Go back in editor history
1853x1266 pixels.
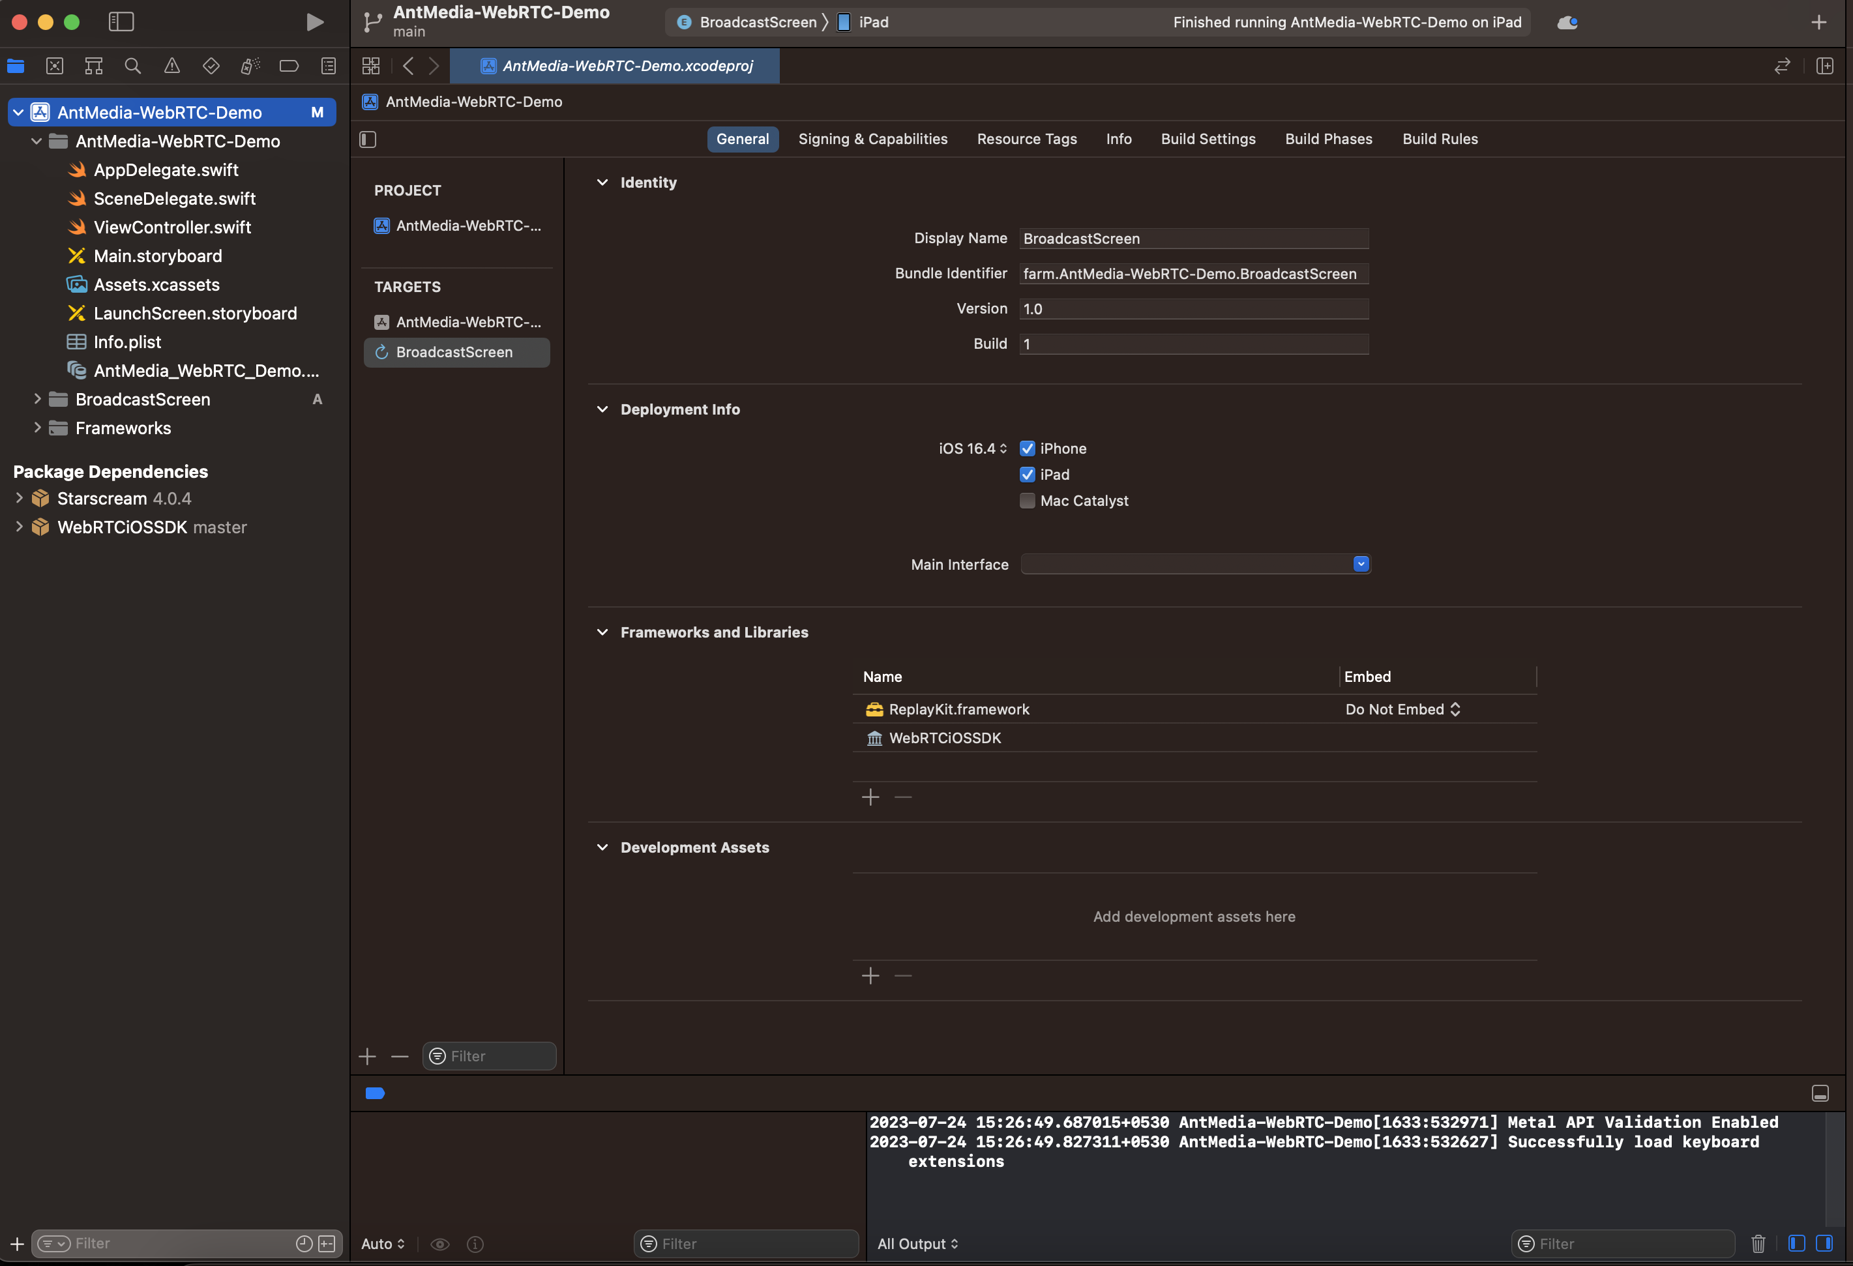pos(408,66)
